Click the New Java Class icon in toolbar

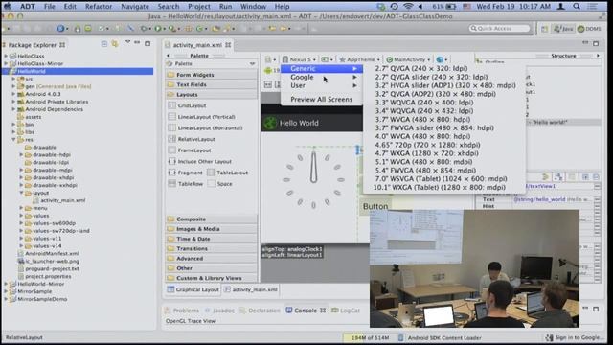point(199,28)
